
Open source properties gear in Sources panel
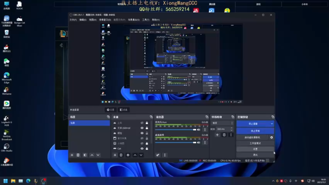point(128,155)
